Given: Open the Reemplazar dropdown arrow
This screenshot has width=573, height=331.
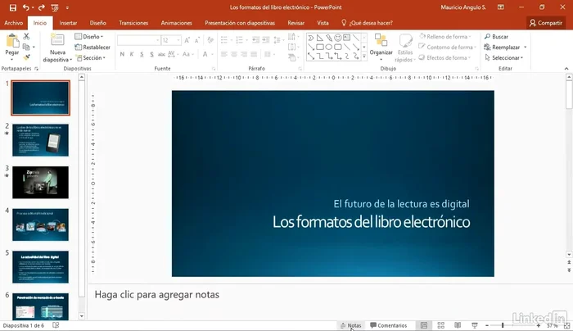Looking at the screenshot, I should click(x=526, y=48).
